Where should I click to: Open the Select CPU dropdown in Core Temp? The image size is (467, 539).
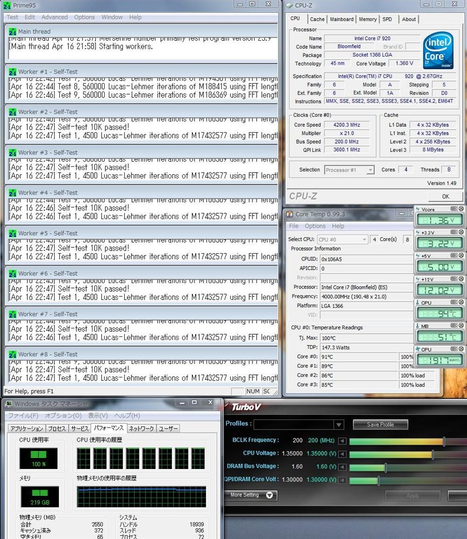[x=364, y=239]
